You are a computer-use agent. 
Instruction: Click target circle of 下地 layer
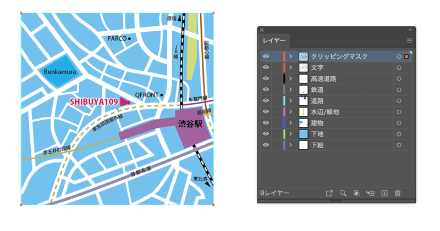tap(399, 134)
